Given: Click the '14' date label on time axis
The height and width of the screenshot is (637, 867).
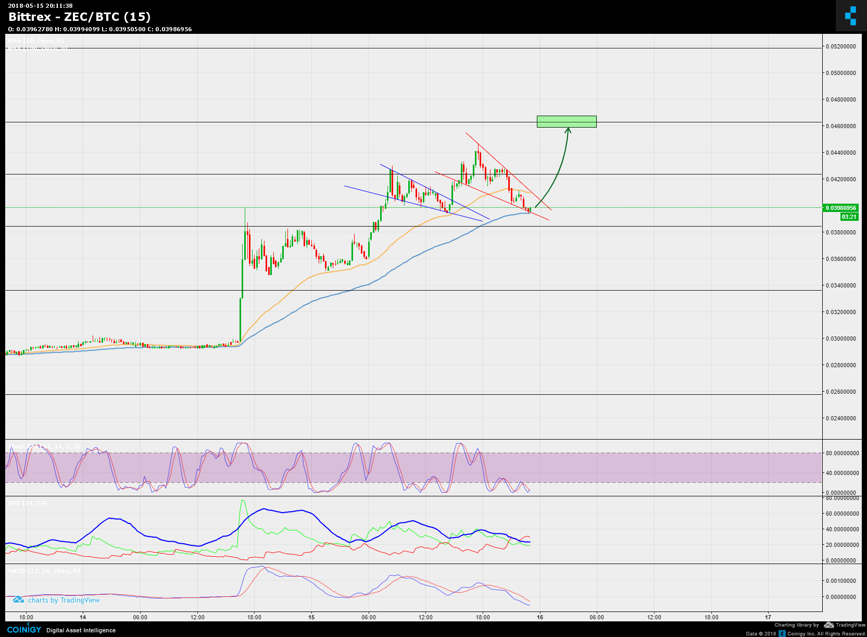Looking at the screenshot, I should [x=83, y=617].
